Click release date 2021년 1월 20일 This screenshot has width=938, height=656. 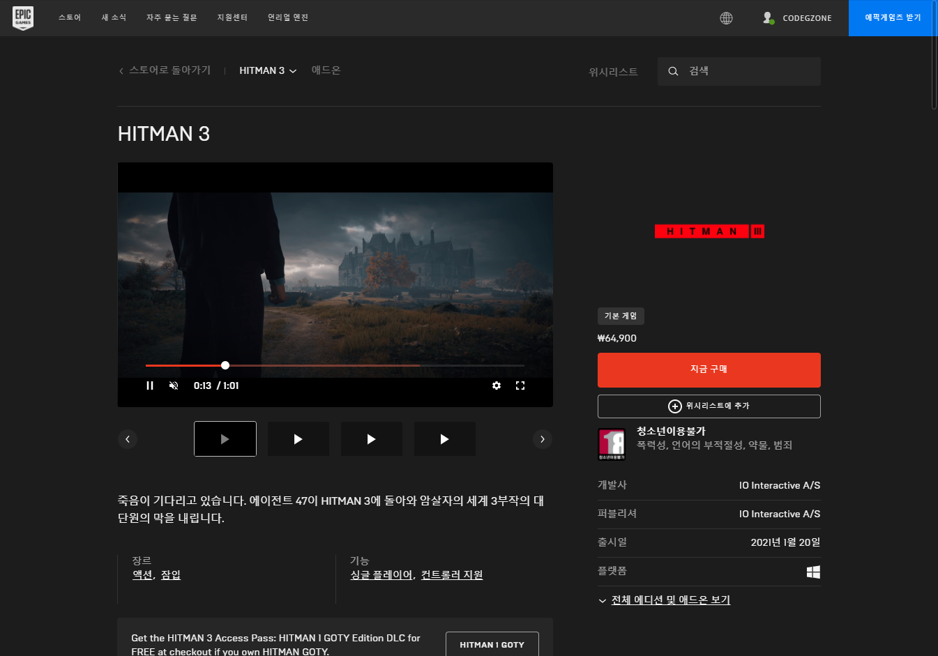[x=786, y=542]
